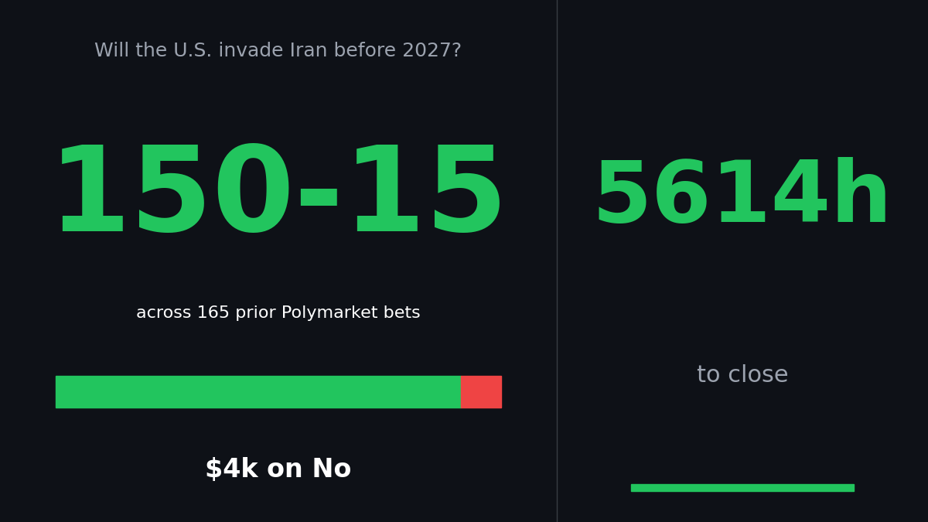Click the word 'bets' in the caption
This screenshot has height=522, width=928.
[403, 312]
